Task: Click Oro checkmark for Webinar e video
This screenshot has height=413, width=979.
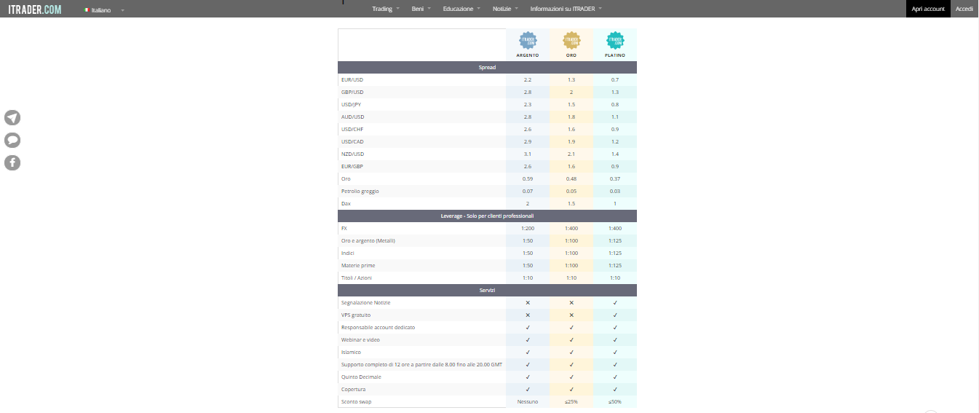Action: [x=571, y=339]
